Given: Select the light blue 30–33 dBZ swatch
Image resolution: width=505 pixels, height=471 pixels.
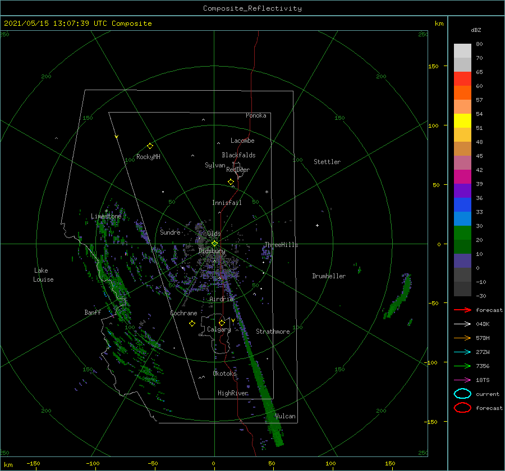Looking at the screenshot, I should (462, 219).
